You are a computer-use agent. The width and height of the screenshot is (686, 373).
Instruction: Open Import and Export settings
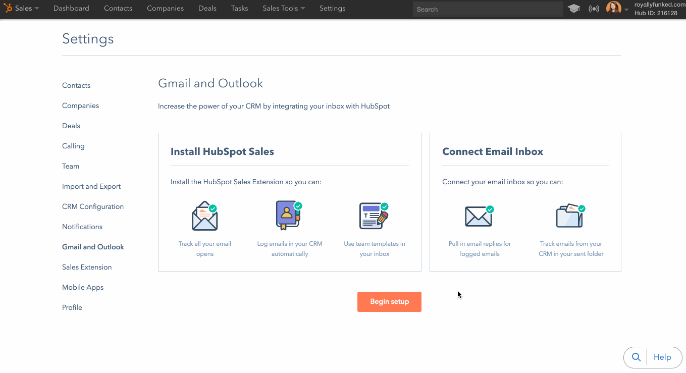click(91, 186)
